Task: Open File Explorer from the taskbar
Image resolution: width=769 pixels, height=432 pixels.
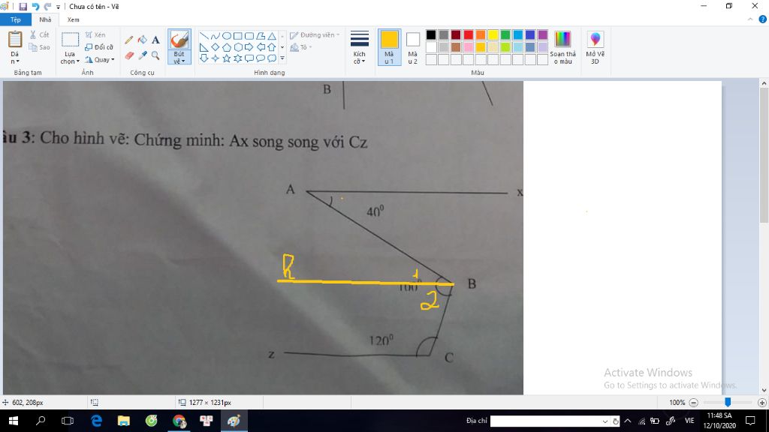Action: 124,421
